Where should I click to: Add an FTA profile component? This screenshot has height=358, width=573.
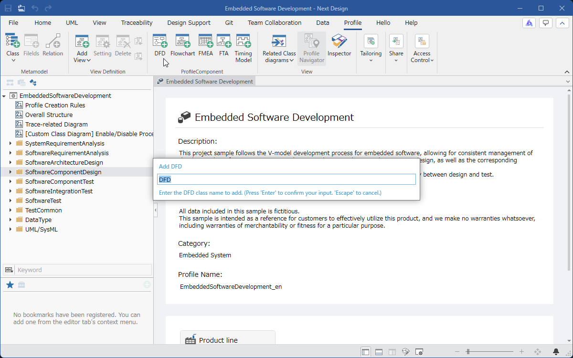224,45
